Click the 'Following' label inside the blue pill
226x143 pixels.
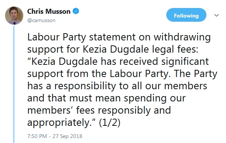coord(186,16)
